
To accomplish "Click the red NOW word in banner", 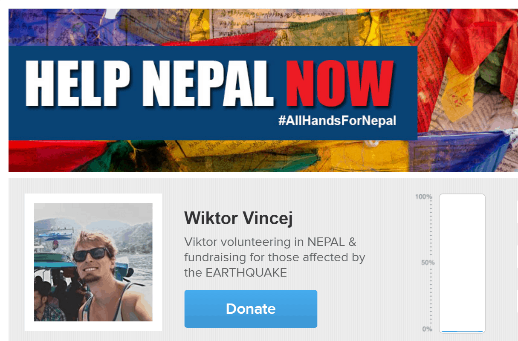I will [x=339, y=84].
